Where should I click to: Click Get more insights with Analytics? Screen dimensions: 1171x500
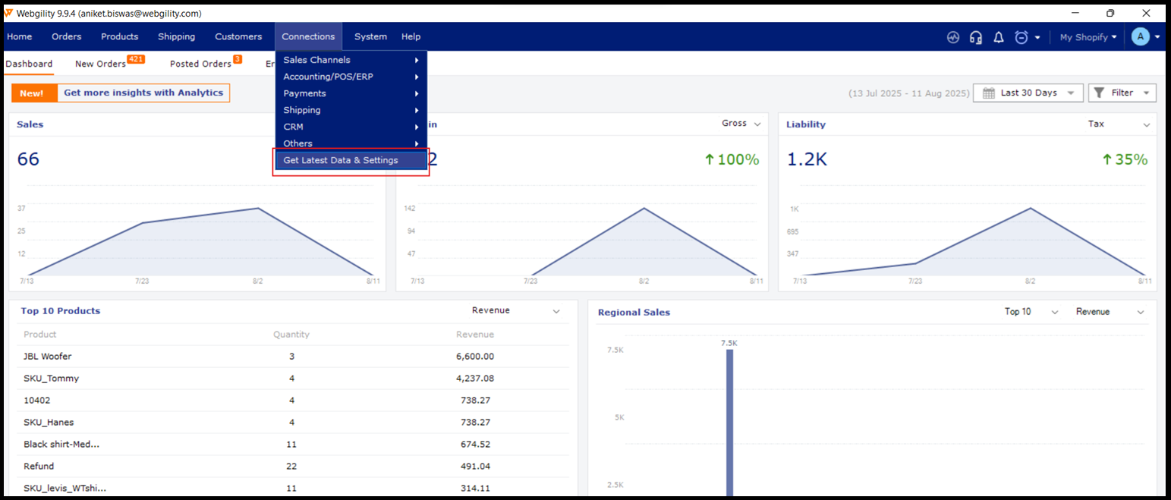click(x=143, y=93)
